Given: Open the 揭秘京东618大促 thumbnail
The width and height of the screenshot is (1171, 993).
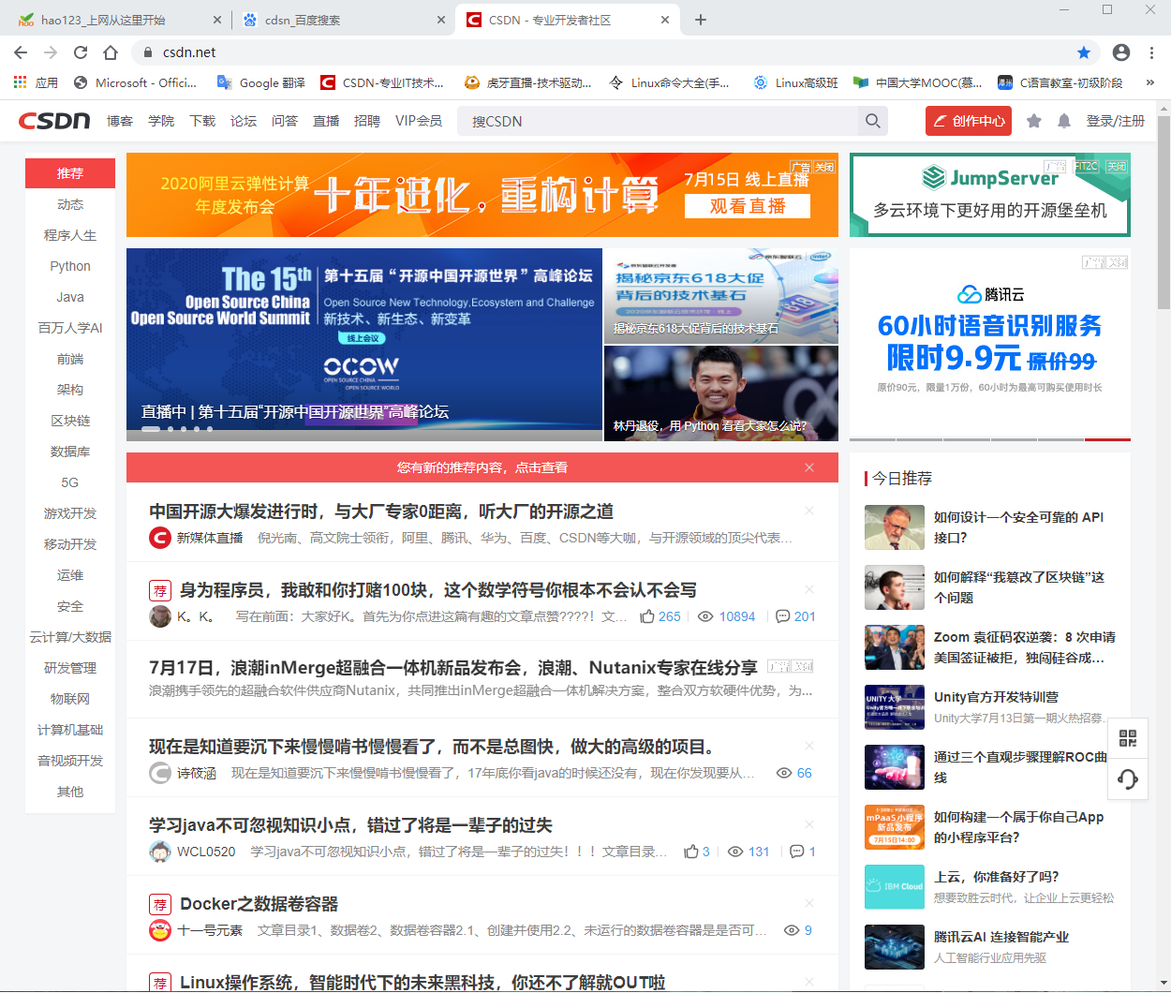Looking at the screenshot, I should (x=721, y=295).
